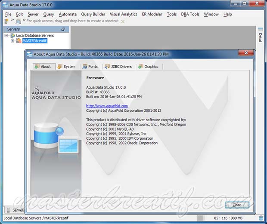Viewport: 267px width, 224px height.
Task: Click the Detail panel table icon
Action: [260, 29]
